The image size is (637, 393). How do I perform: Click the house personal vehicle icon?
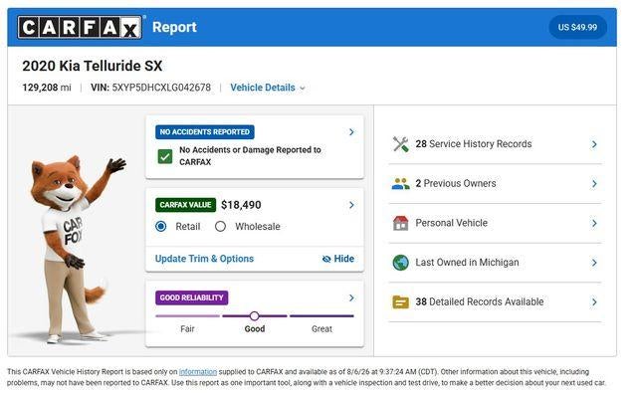click(x=400, y=223)
